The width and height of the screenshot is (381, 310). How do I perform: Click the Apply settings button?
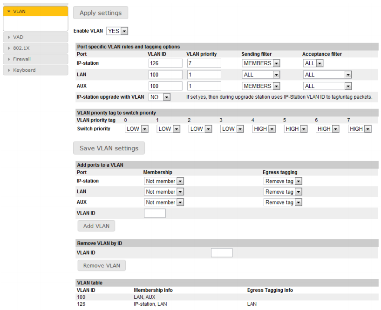point(100,13)
